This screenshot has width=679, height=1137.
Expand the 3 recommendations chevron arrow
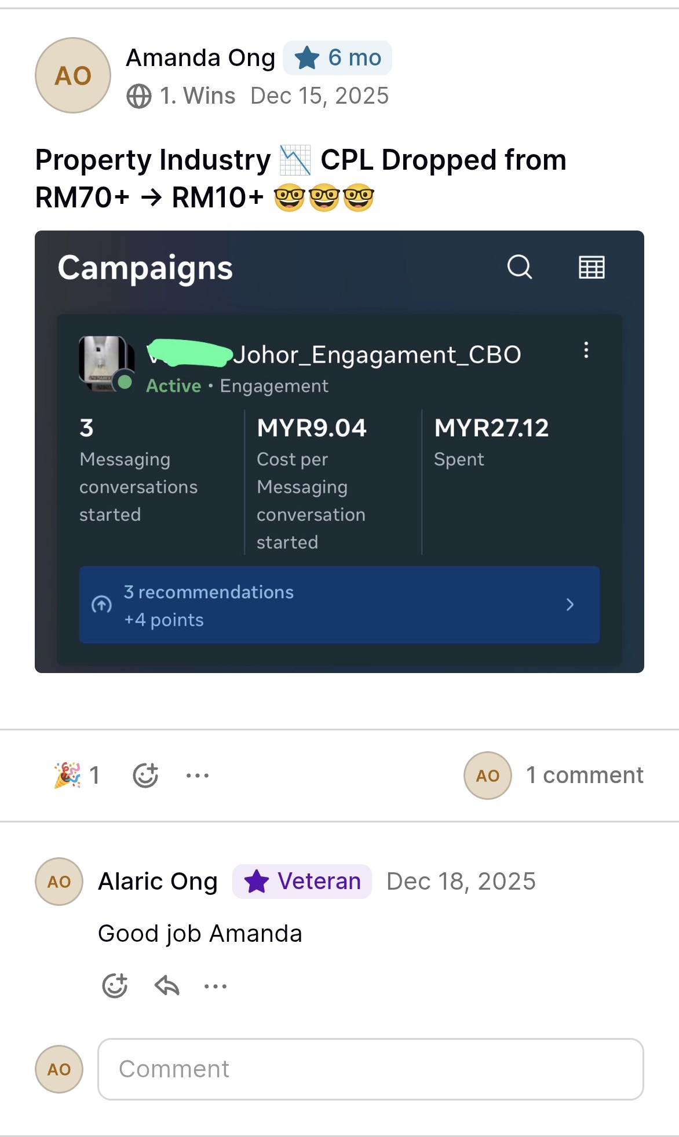(570, 605)
